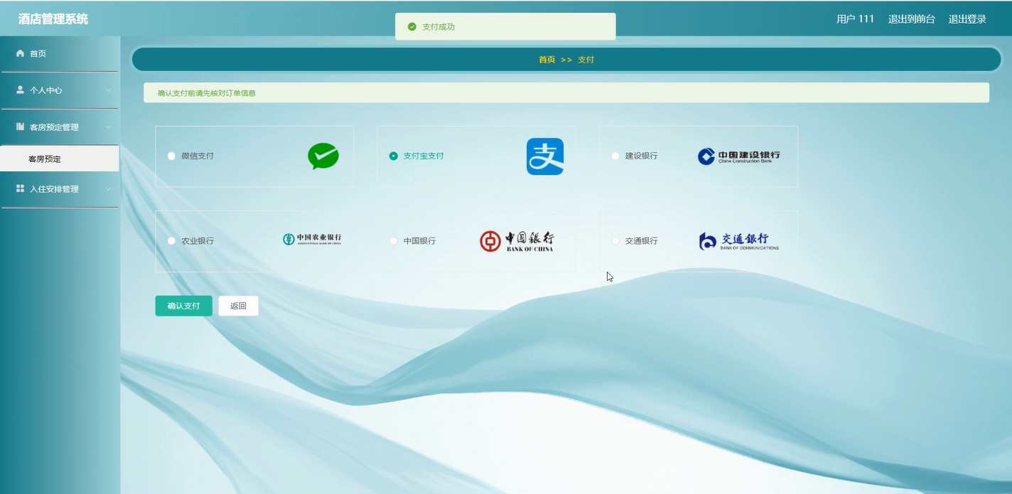This screenshot has width=1012, height=494.
Task: Select the 中国银行 radio button
Action: click(x=394, y=241)
